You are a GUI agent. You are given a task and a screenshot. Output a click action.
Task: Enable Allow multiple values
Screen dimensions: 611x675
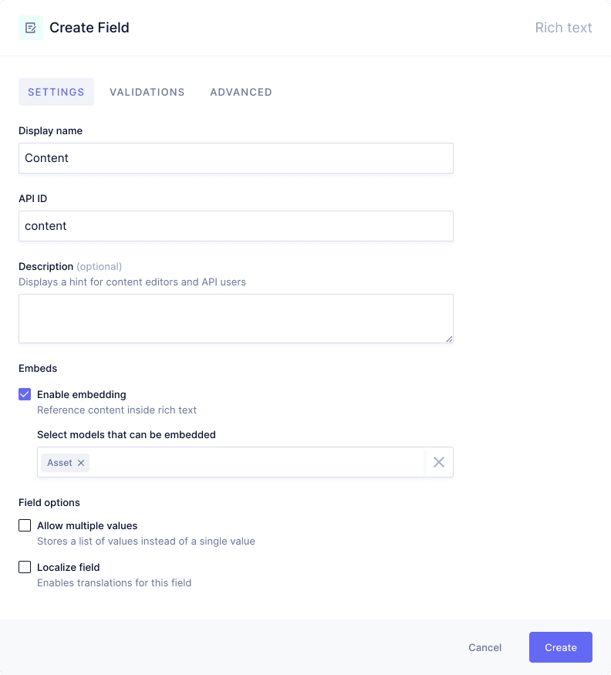click(x=24, y=525)
